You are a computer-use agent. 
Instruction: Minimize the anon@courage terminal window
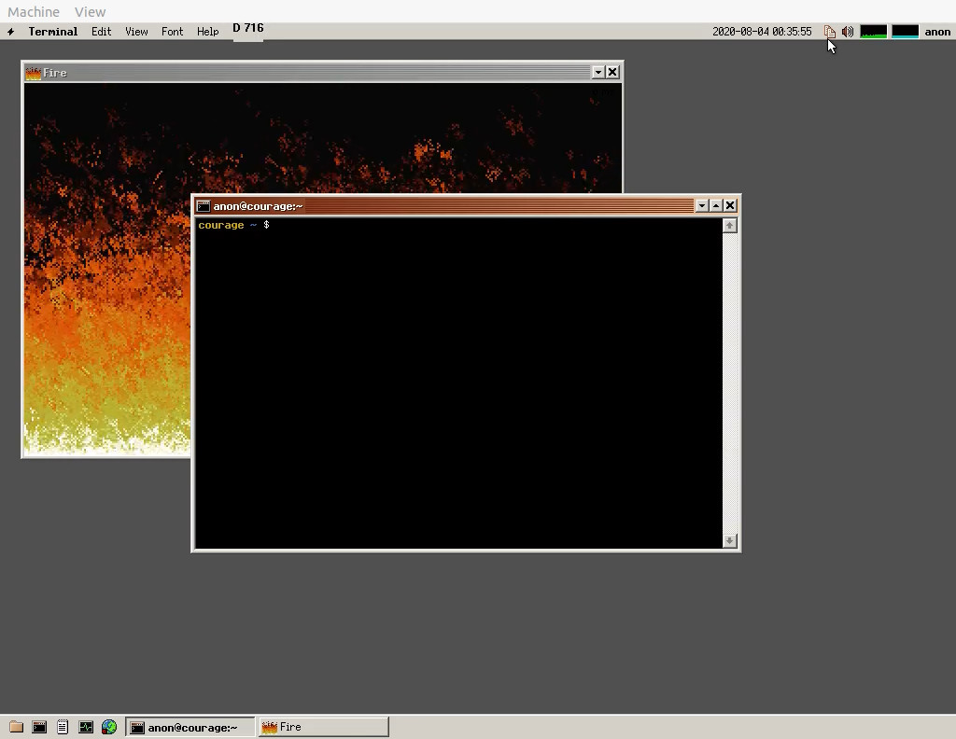[x=702, y=205]
